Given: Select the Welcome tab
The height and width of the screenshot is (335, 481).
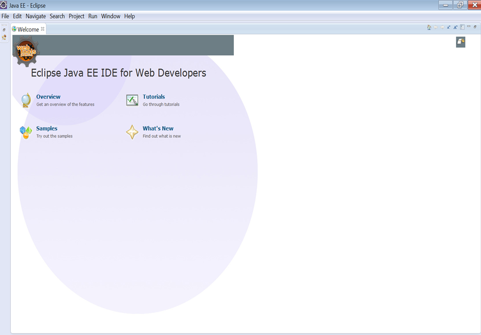Looking at the screenshot, I should pyautogui.click(x=28, y=30).
